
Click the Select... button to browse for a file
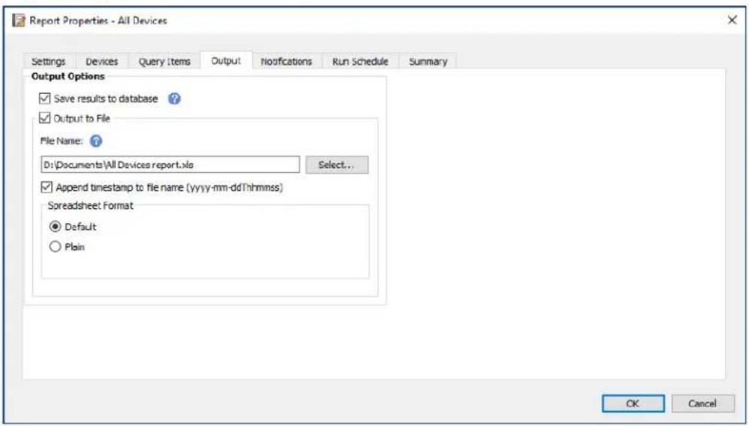337,165
